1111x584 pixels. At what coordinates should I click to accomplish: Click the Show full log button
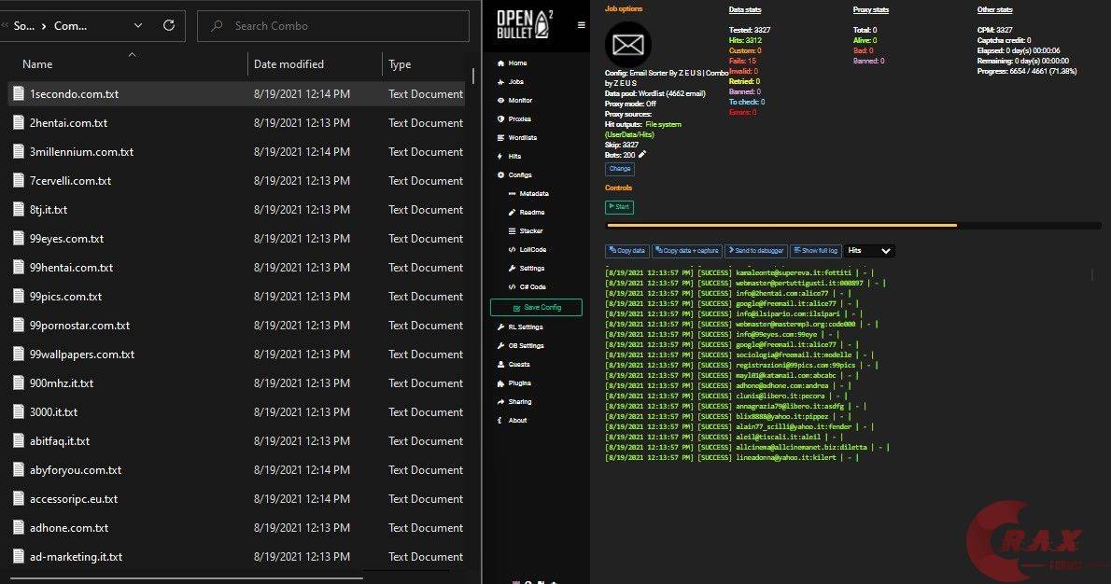(x=816, y=251)
